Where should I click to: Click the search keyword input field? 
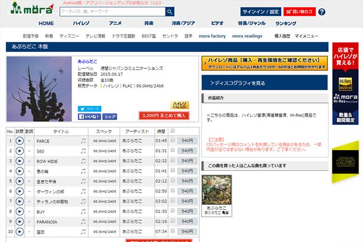tap(112, 12)
